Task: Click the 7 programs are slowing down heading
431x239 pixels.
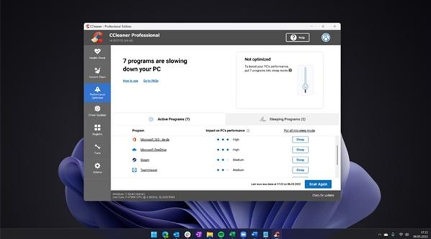Action: pyautogui.click(x=155, y=65)
